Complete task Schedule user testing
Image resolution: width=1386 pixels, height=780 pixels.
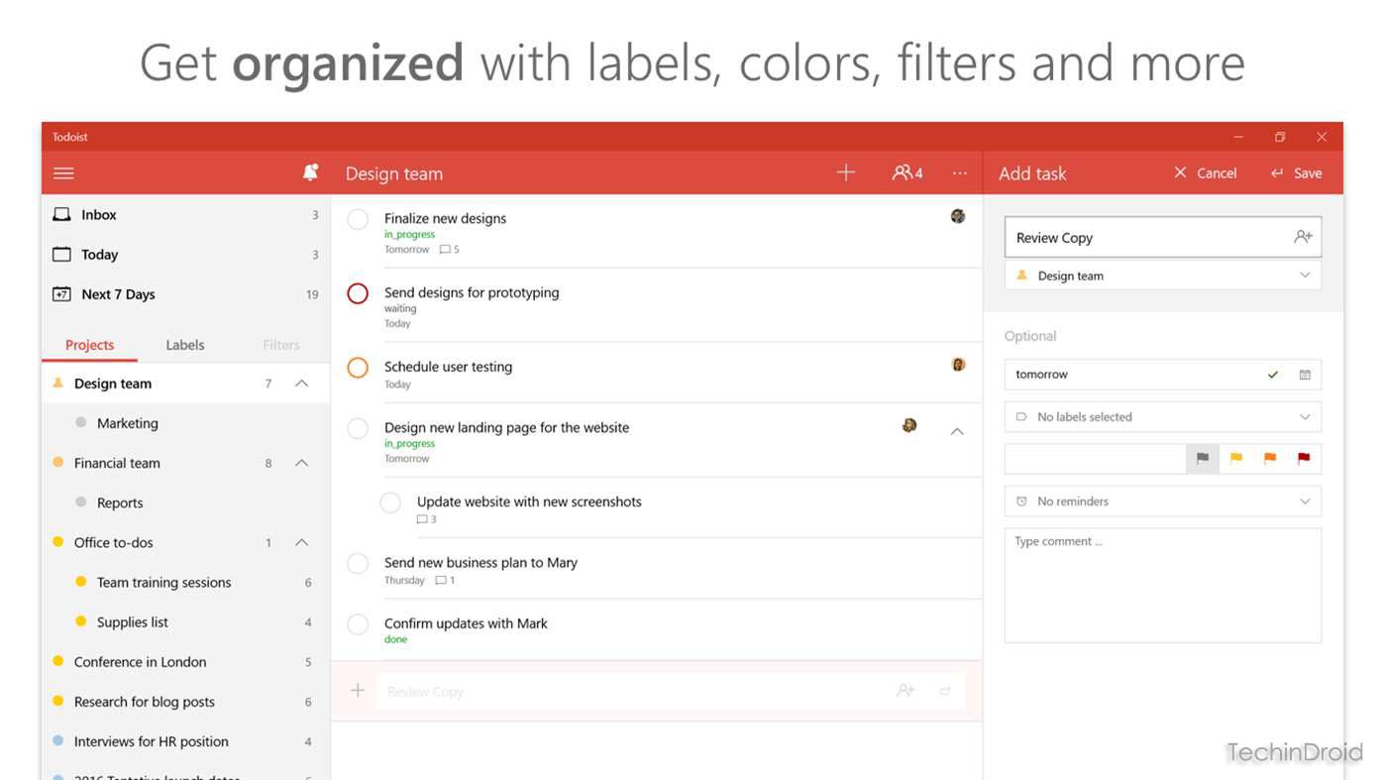coord(358,368)
